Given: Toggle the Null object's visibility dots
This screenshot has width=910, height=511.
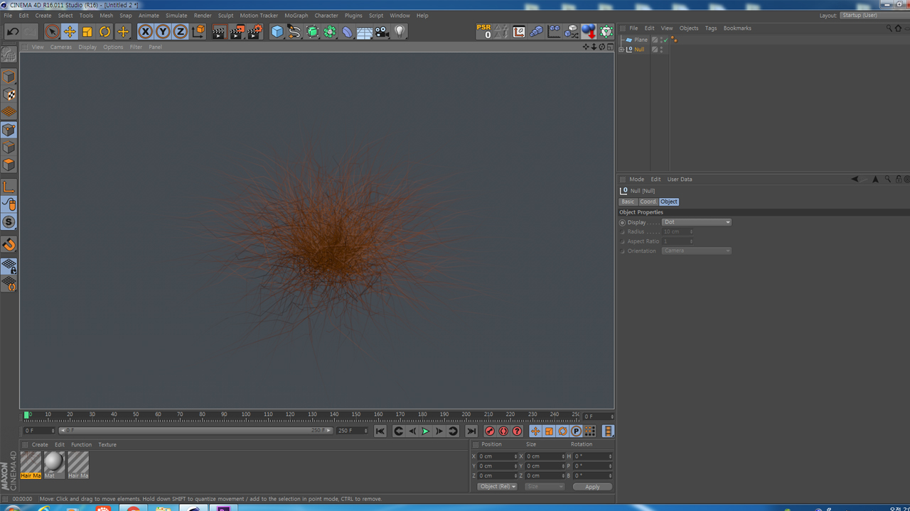Looking at the screenshot, I should tap(661, 50).
